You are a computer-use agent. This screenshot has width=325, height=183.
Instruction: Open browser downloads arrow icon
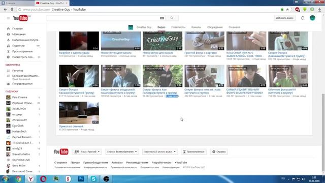click(319, 10)
